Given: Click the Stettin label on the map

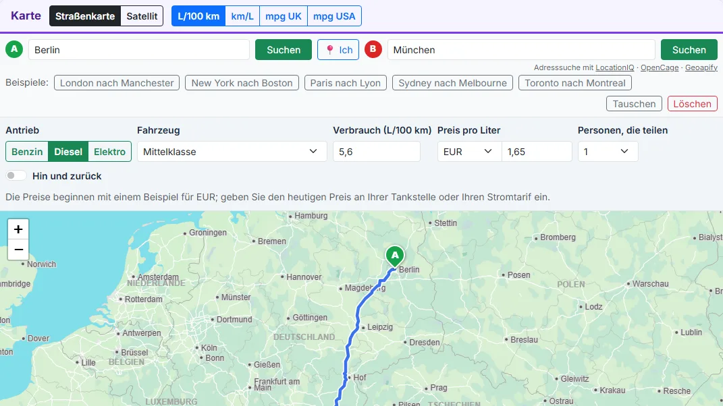Looking at the screenshot, I should coord(446,223).
